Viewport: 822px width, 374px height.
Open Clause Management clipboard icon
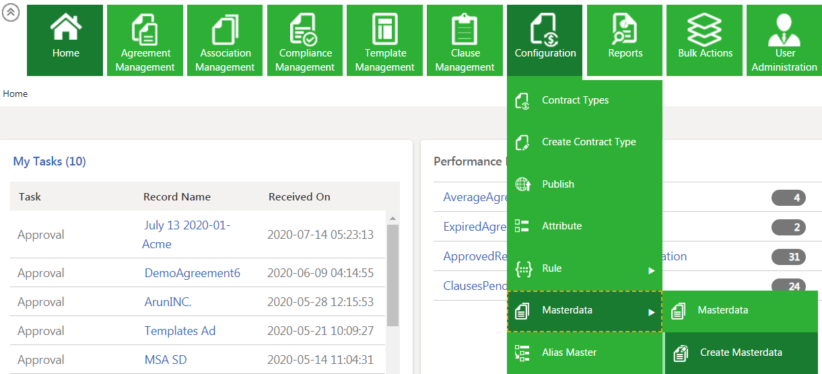[x=465, y=30]
